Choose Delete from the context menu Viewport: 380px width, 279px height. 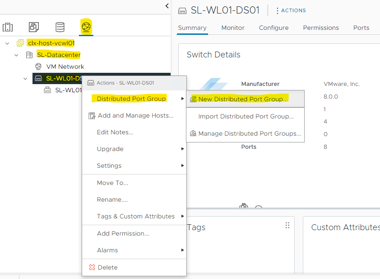(x=134, y=267)
